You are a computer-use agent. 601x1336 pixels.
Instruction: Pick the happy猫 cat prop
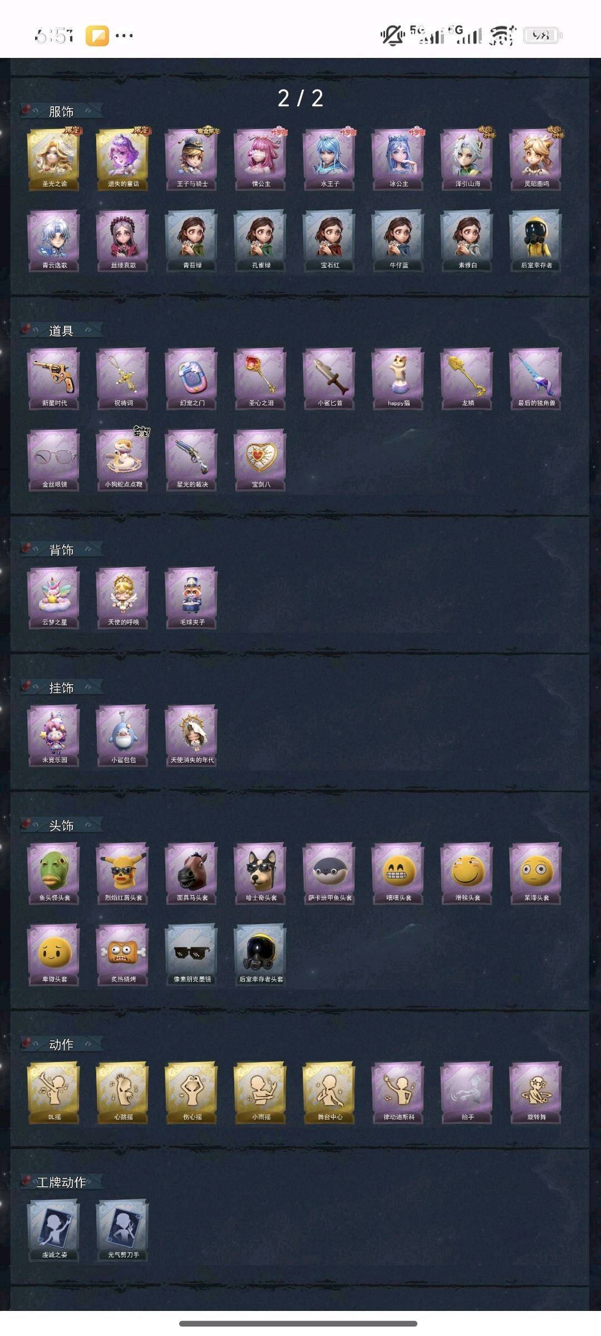click(398, 379)
